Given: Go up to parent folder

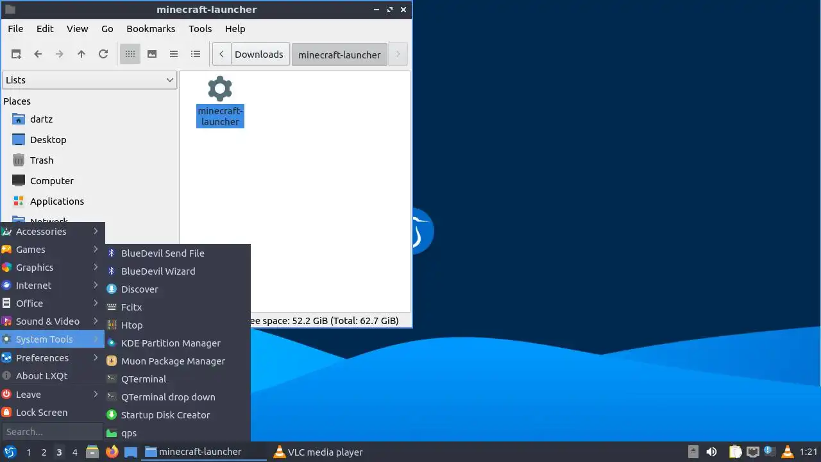Looking at the screenshot, I should tap(81, 55).
